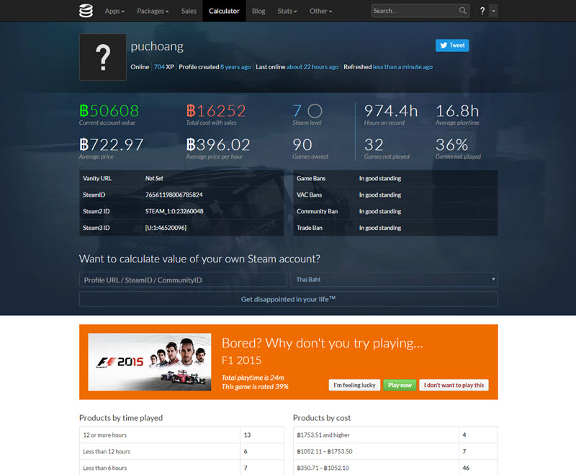Expand the arrow next to help icon
The image size is (576, 475).
tap(493, 11)
